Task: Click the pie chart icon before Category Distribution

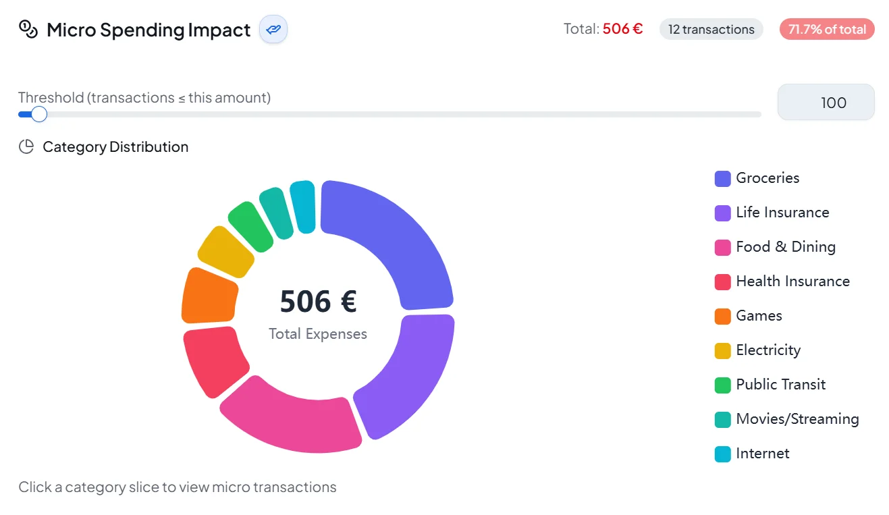Action: point(26,146)
